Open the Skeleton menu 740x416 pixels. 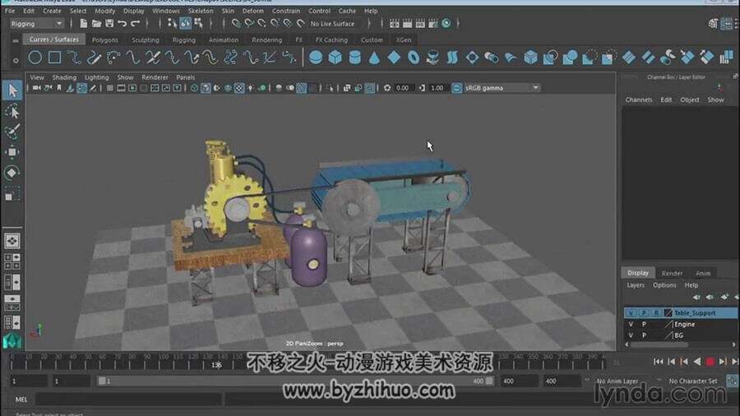201,11
